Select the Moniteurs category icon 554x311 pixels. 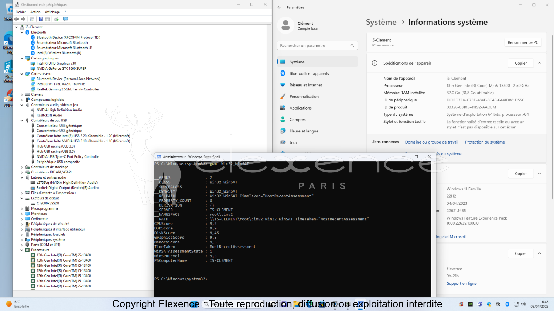[27, 214]
